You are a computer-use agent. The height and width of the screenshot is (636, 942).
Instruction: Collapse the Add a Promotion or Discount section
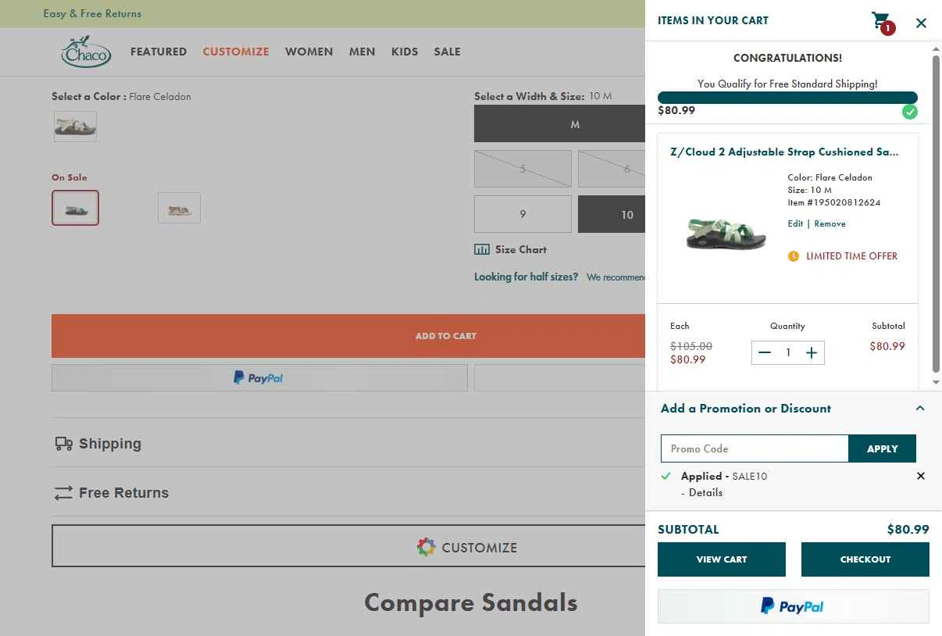920,408
